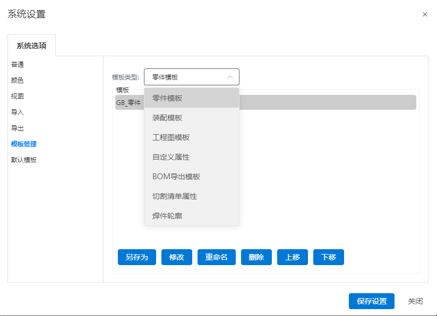Open the 颜色 settings section
The height and width of the screenshot is (316, 437).
point(18,81)
